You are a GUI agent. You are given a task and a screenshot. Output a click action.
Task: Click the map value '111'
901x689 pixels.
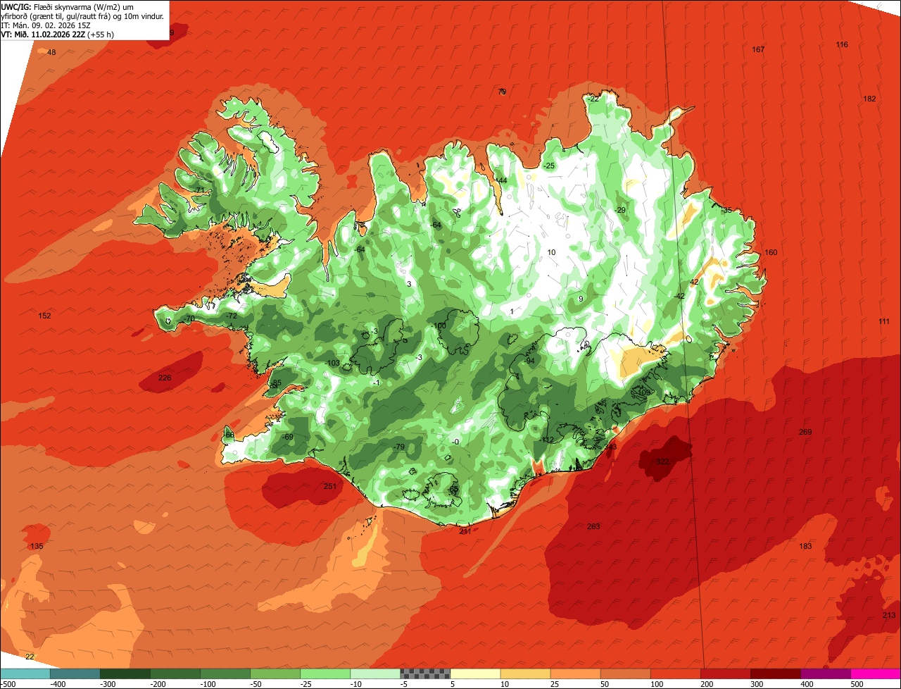pyautogui.click(x=884, y=321)
